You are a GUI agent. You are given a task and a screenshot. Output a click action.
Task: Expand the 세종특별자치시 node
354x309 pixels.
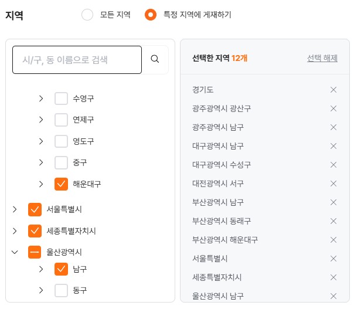15,231
